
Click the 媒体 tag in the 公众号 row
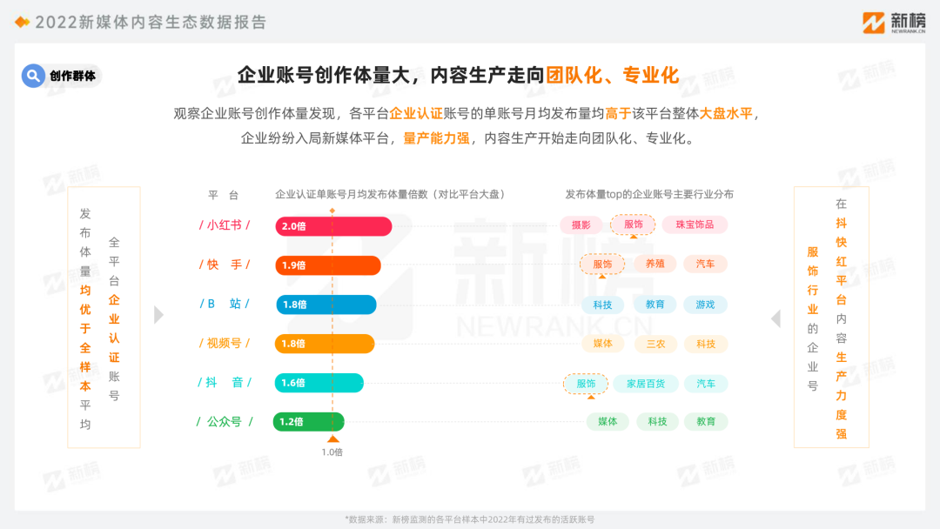click(x=608, y=422)
